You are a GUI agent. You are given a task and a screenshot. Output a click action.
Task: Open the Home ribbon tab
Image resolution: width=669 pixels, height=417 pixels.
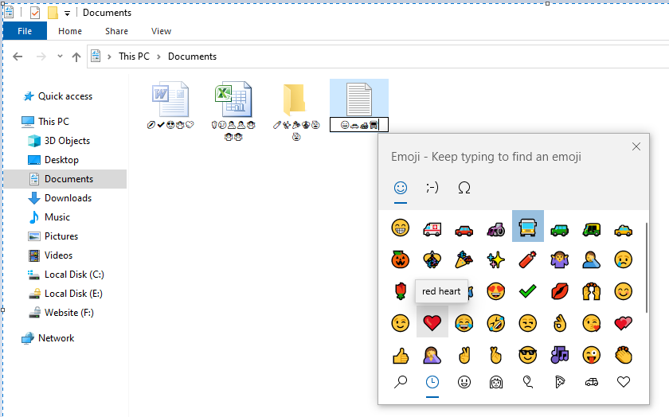coord(70,31)
